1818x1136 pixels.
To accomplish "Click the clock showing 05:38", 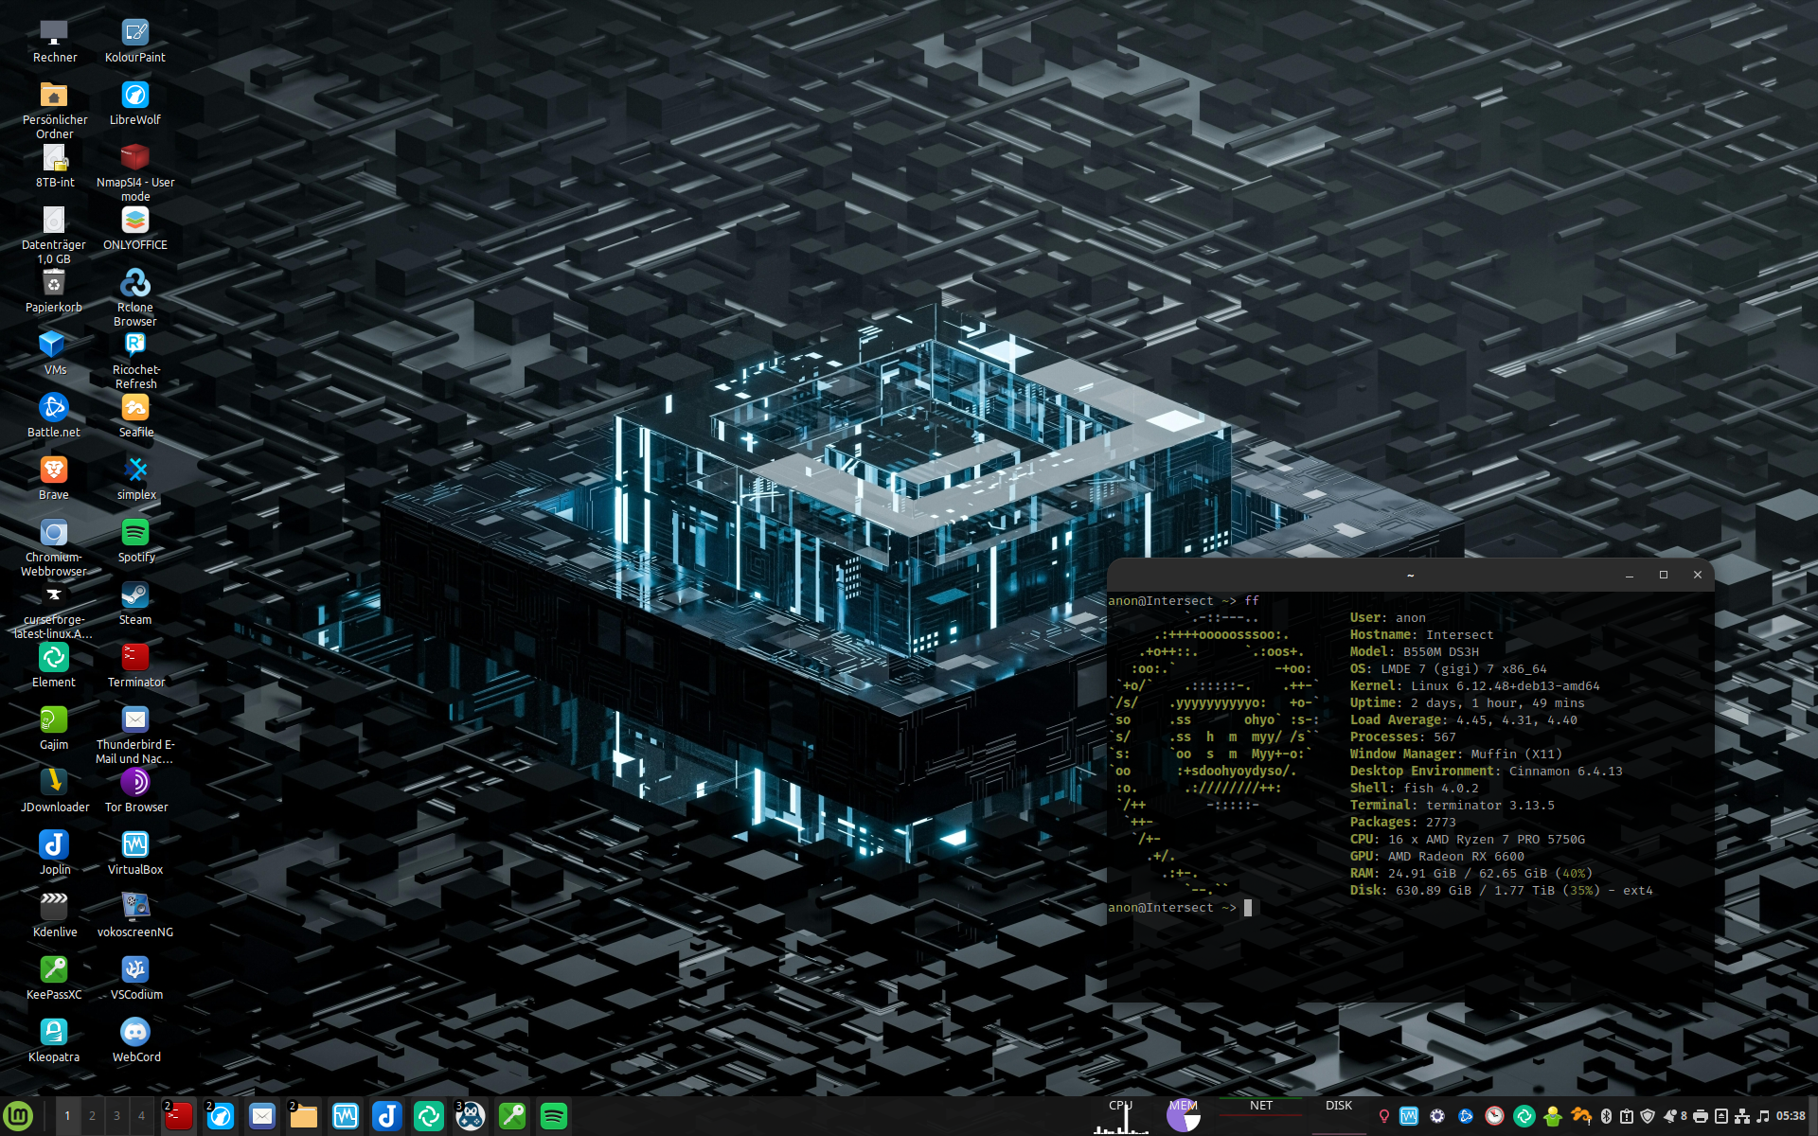I will 1791,1116.
